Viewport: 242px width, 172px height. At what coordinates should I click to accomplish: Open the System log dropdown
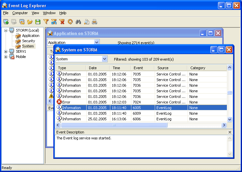click(104, 59)
